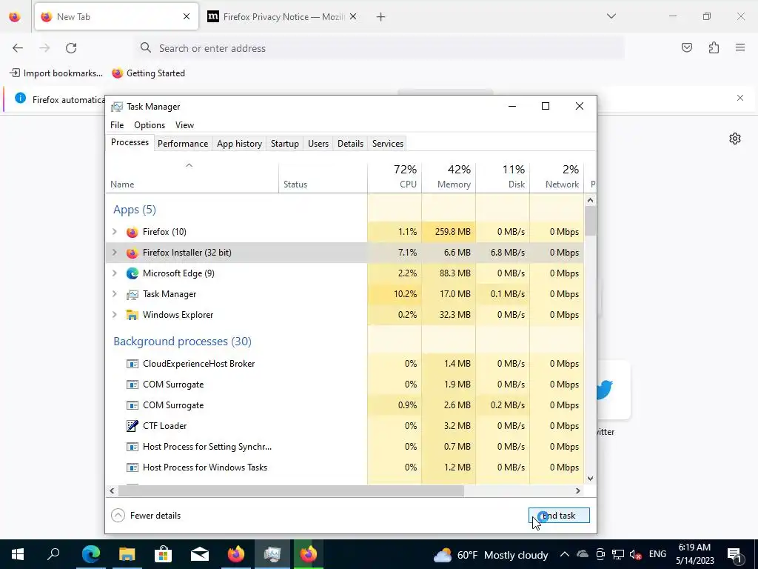
Task: Dismiss the Firefox notification bar
Action: coord(740,98)
